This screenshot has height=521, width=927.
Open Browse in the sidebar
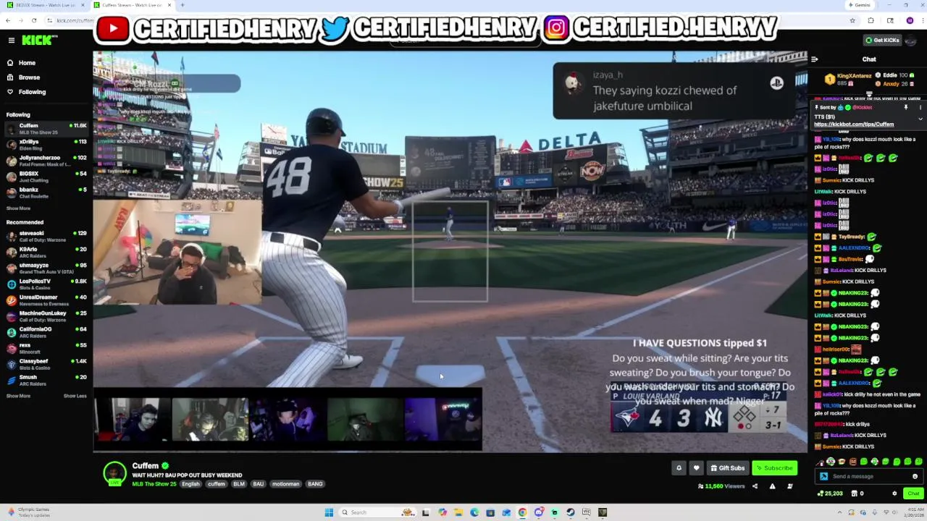[29, 77]
